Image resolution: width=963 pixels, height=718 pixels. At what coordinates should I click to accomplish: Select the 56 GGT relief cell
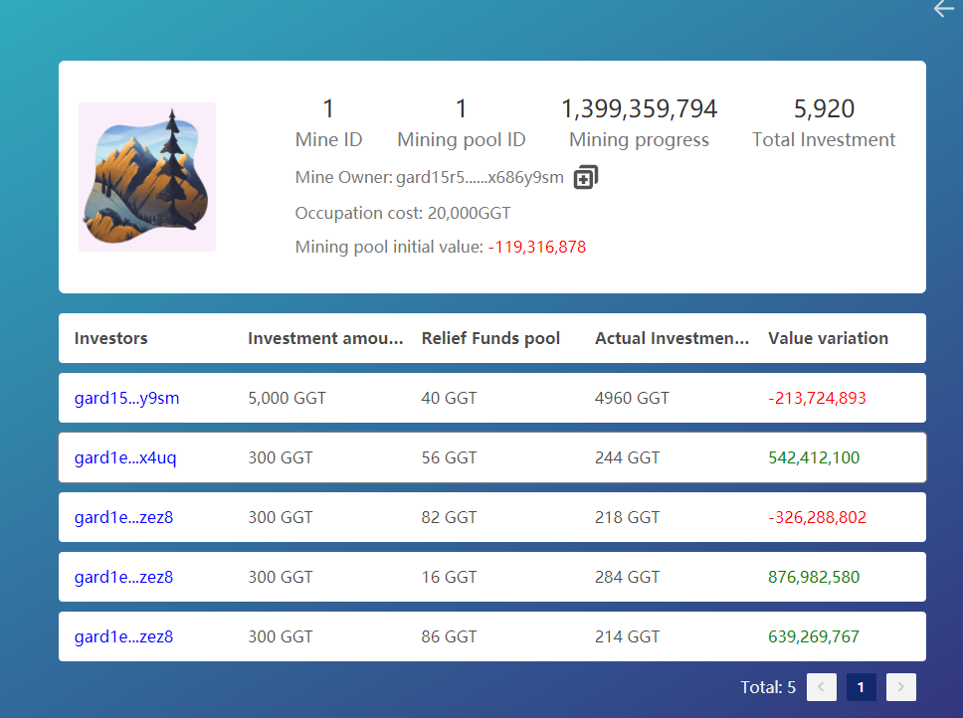(x=449, y=457)
